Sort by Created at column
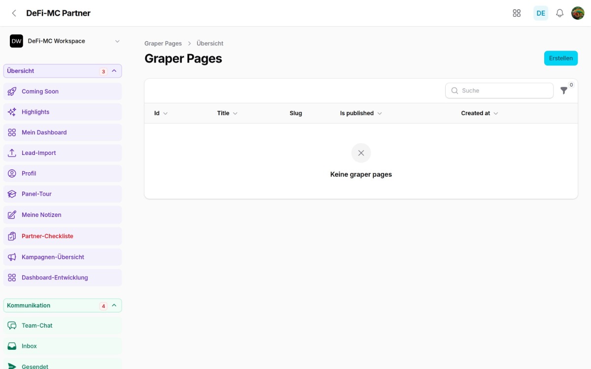This screenshot has height=369, width=591. (480, 113)
